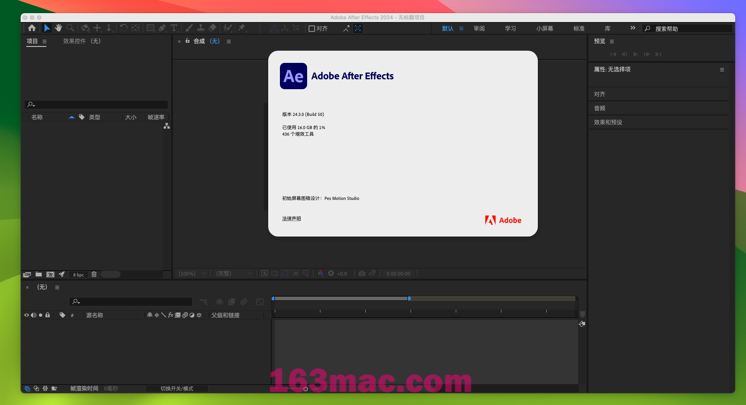Click the 切换开关/模式 button

177,389
